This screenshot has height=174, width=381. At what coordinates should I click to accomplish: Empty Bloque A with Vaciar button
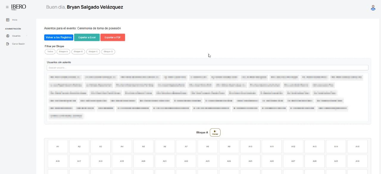tap(215, 132)
